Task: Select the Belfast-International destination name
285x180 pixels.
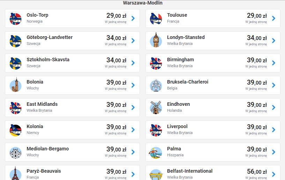Action: pyautogui.click(x=190, y=171)
